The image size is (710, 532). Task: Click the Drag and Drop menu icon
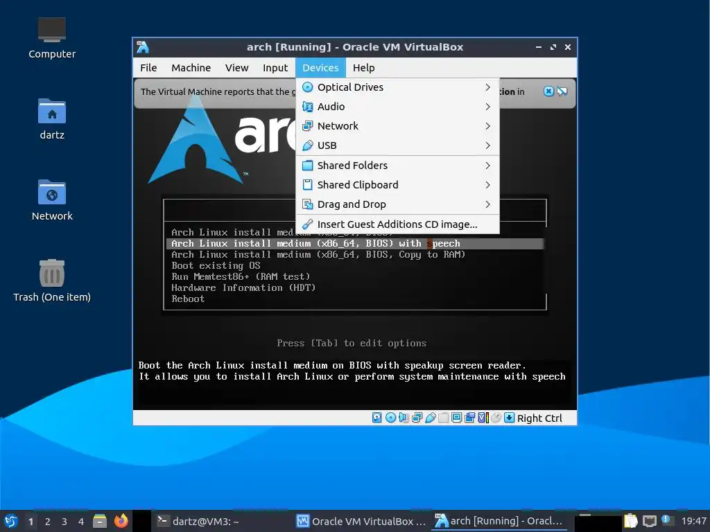click(307, 204)
